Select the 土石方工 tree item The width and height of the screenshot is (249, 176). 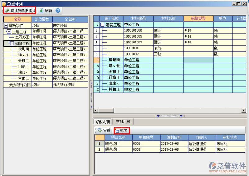pos(22,38)
